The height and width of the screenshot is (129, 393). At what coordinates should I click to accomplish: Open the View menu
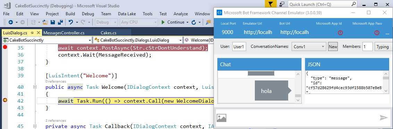[x=35, y=14]
